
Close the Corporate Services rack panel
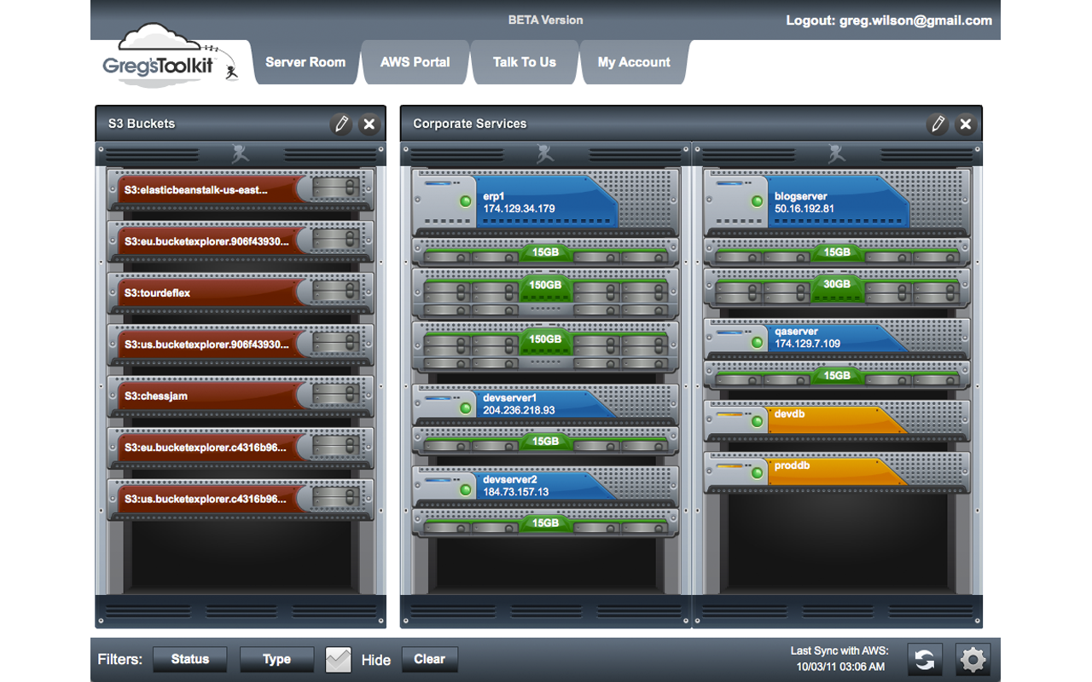coord(965,124)
